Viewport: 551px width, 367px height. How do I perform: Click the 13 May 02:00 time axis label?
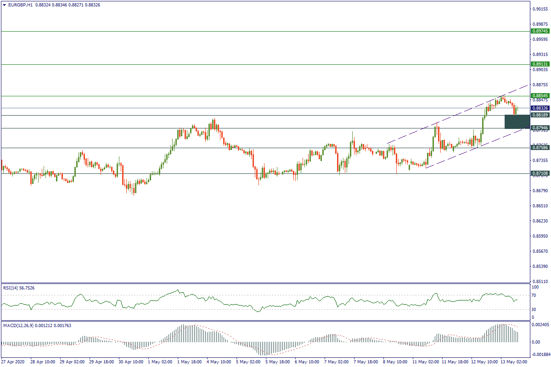[x=514, y=361]
